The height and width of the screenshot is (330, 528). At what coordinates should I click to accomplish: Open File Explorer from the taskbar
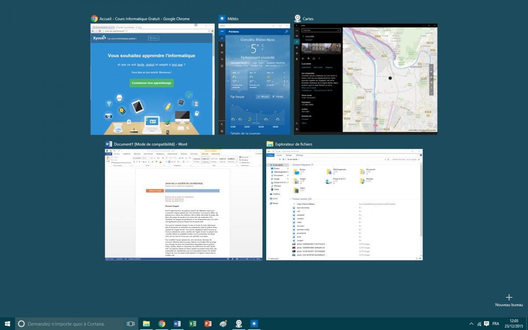point(146,323)
